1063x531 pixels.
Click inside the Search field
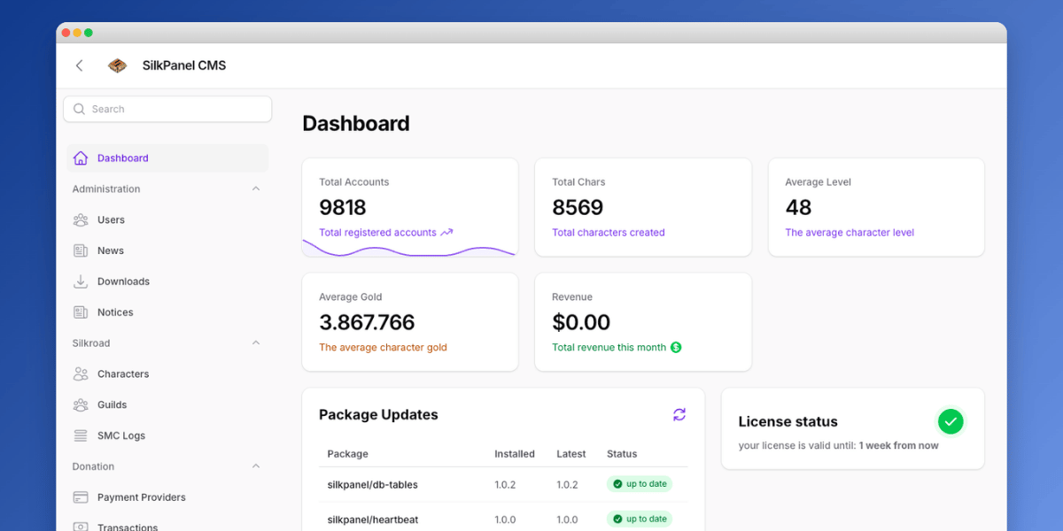click(167, 108)
